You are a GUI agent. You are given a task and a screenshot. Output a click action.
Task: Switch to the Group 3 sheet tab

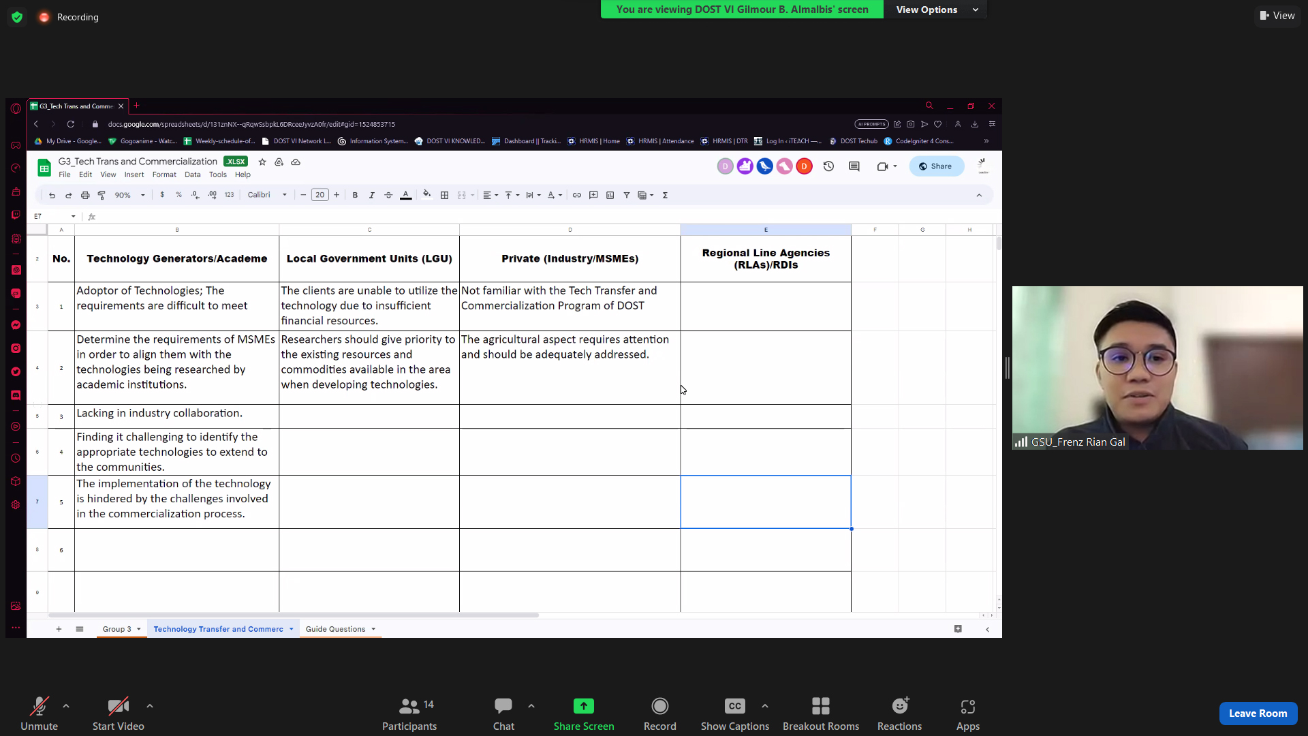point(116,629)
